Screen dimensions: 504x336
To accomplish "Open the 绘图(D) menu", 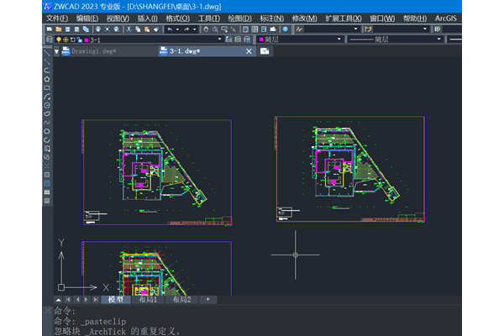I will pos(239,18).
